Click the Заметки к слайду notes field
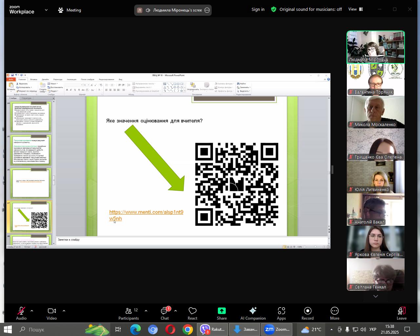The image size is (420, 336). 192,241
